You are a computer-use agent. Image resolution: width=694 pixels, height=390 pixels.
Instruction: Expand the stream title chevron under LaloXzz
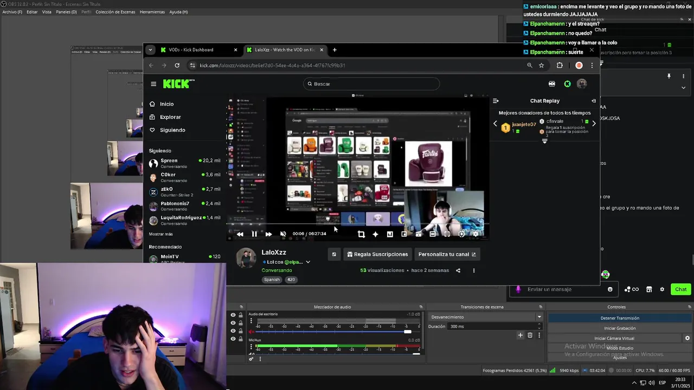tap(308, 262)
